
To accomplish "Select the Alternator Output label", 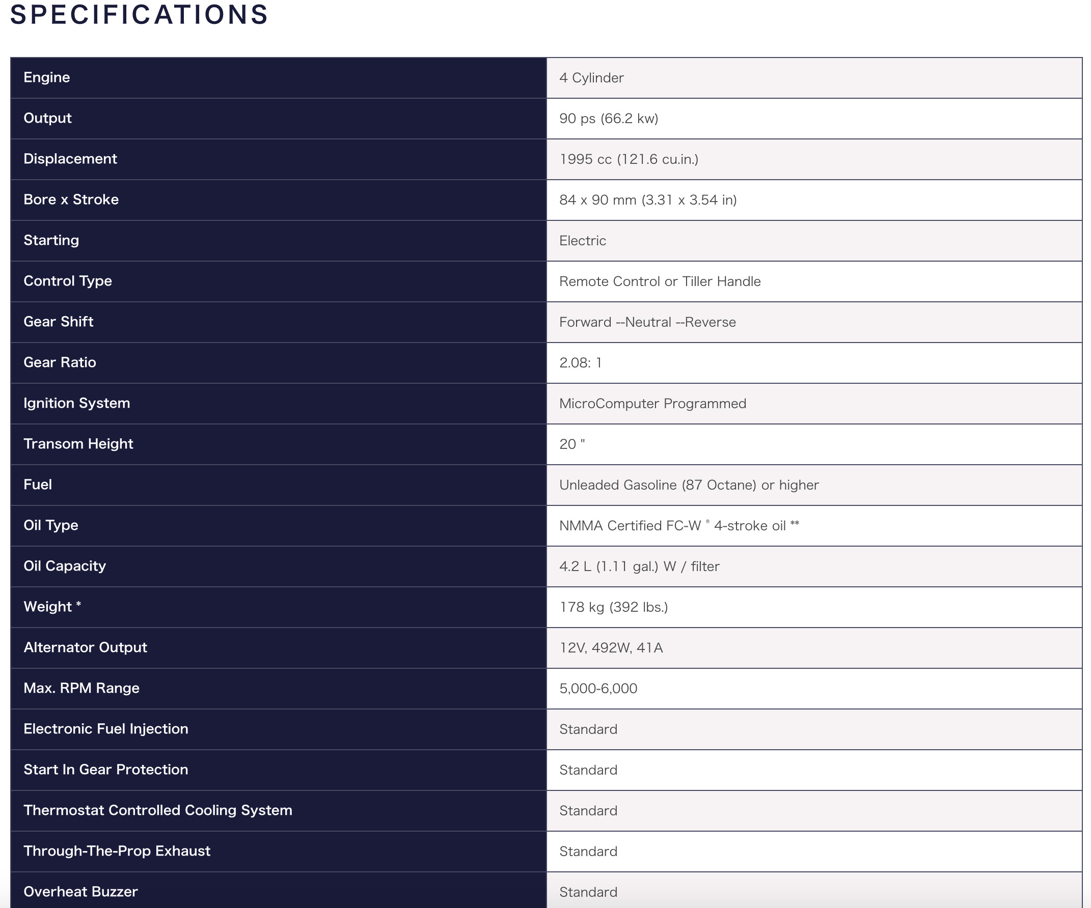I will click(x=85, y=647).
